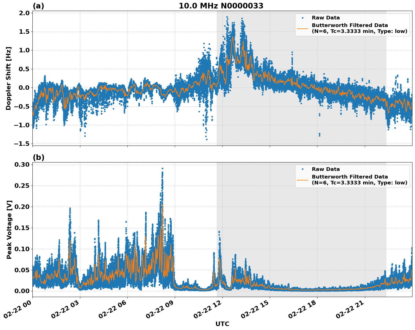This screenshot has height=330, width=415.
Task: Click the tallest voltage spike near 08:45 in panel (b)
Action: pos(162,169)
